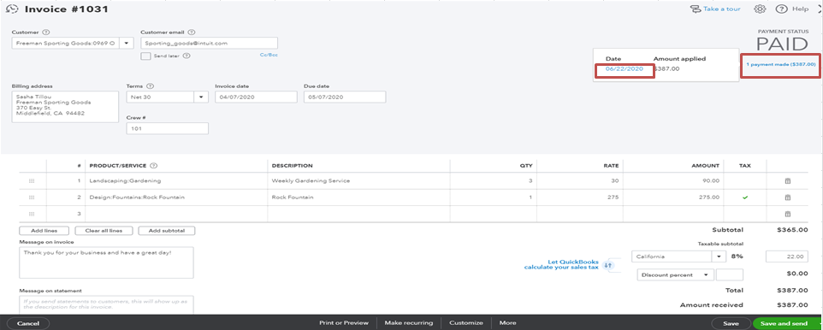
Task: Click the Send later help icon
Action: tap(187, 56)
